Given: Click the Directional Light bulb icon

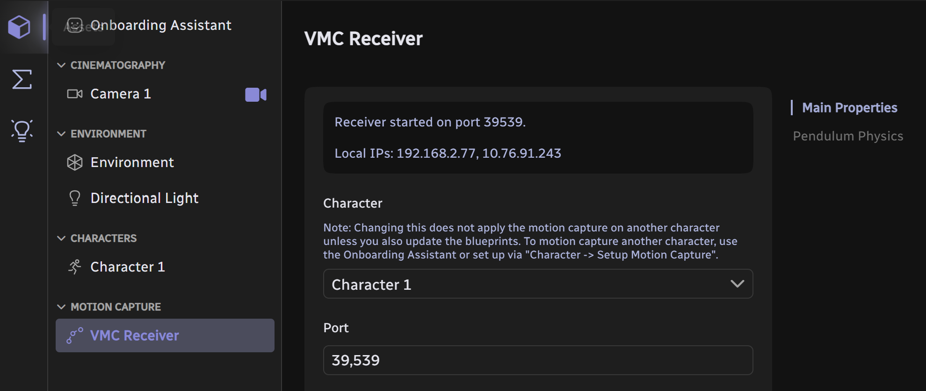Looking at the screenshot, I should (x=75, y=198).
